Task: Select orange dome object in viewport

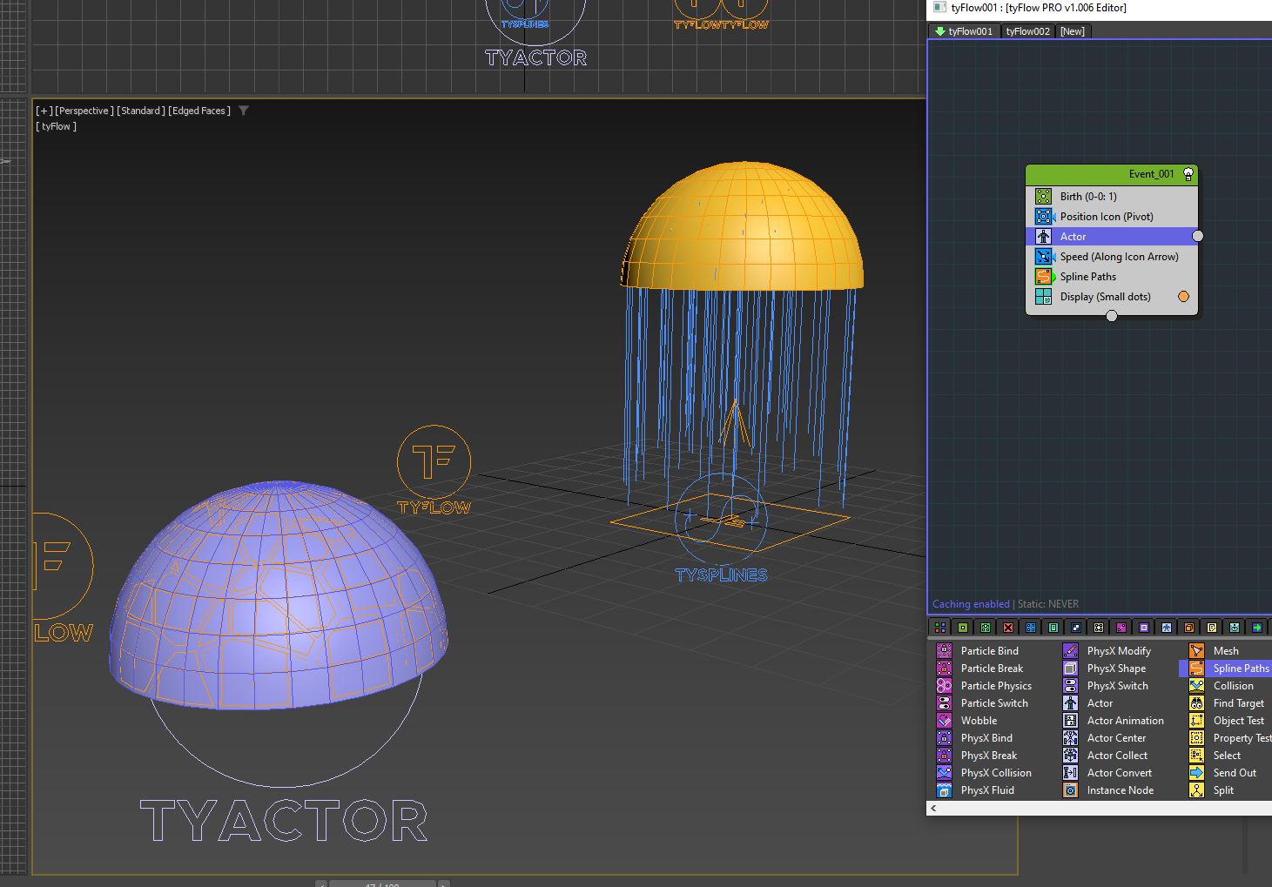Action: 743,225
